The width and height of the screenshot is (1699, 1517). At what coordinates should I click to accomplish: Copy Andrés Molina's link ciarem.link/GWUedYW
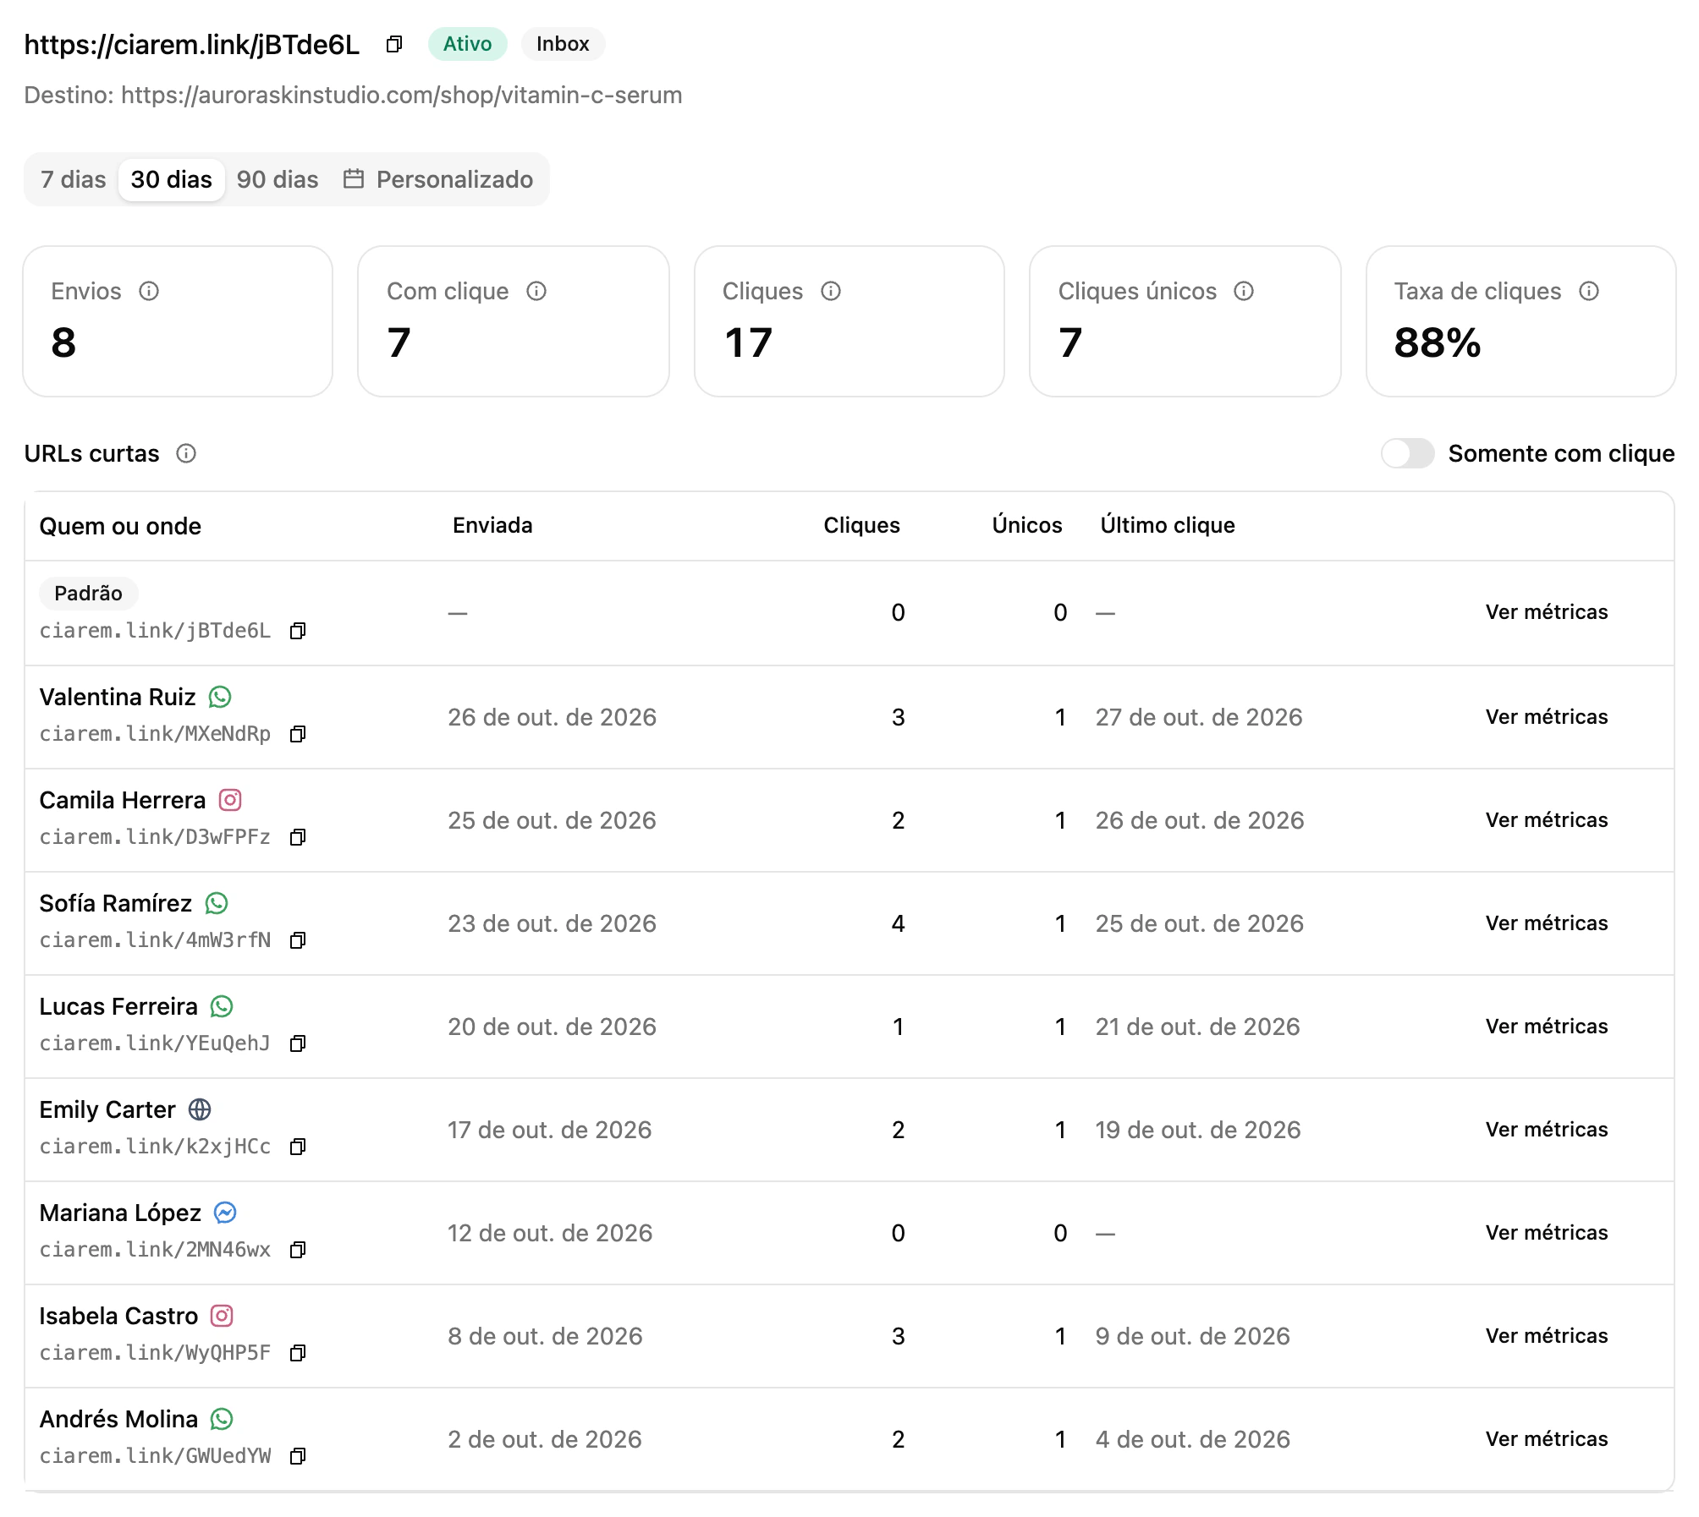pyautogui.click(x=297, y=1456)
